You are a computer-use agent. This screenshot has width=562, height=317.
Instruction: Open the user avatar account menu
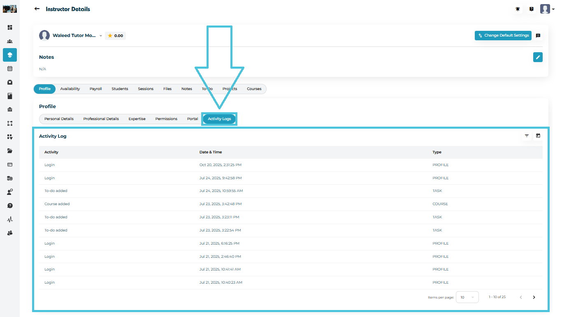(547, 9)
